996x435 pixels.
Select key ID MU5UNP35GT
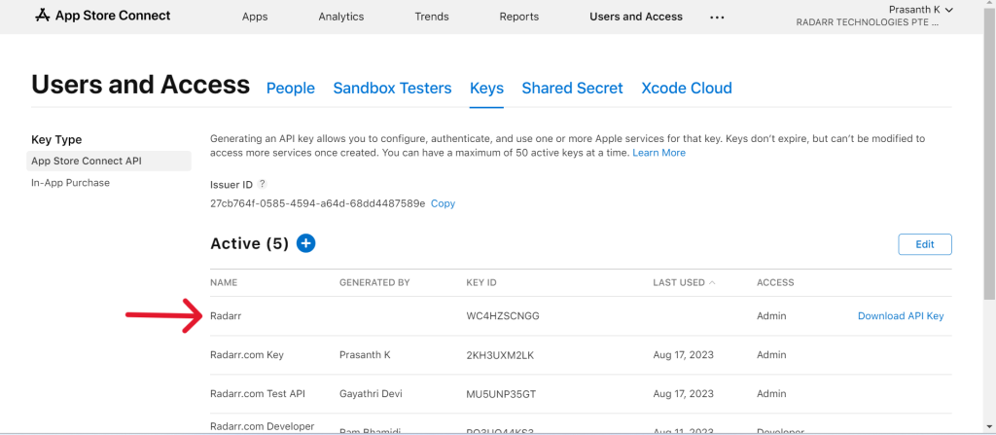501,394
